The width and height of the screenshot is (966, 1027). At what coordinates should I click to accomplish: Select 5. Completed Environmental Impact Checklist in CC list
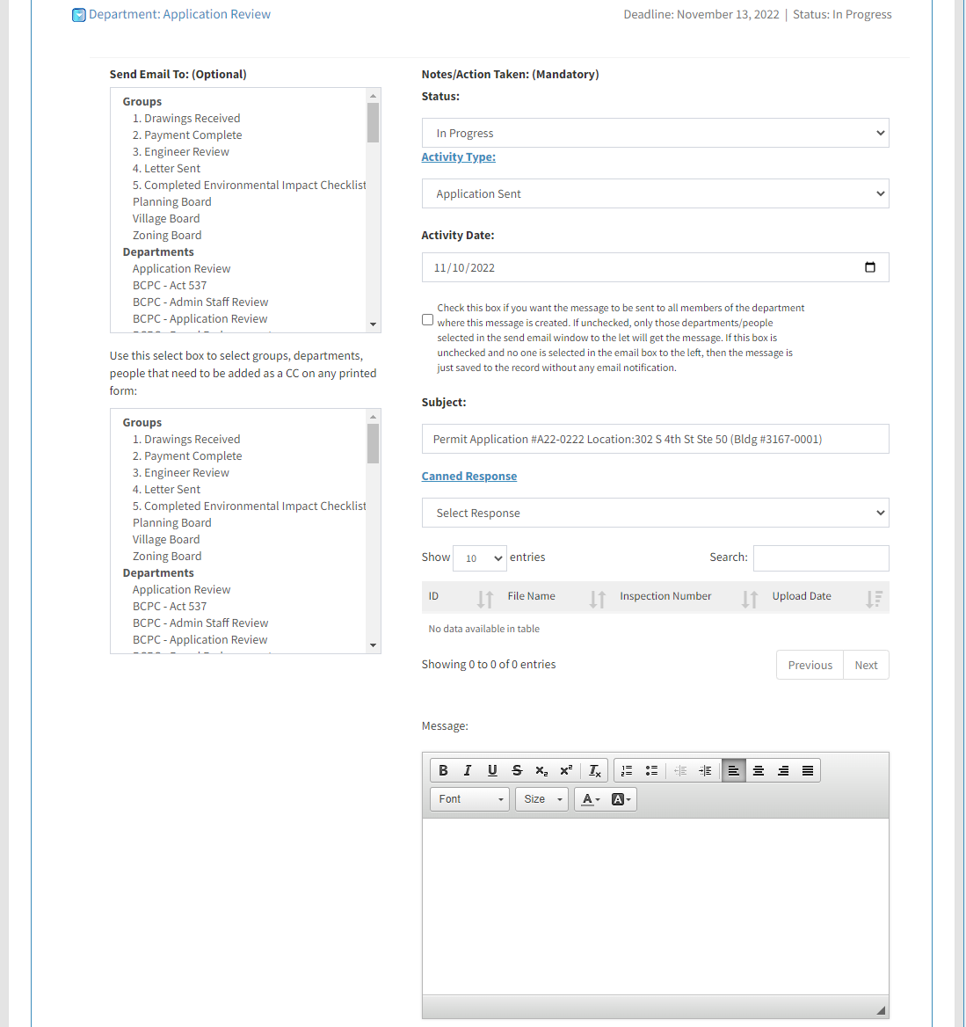pyautogui.click(x=249, y=506)
